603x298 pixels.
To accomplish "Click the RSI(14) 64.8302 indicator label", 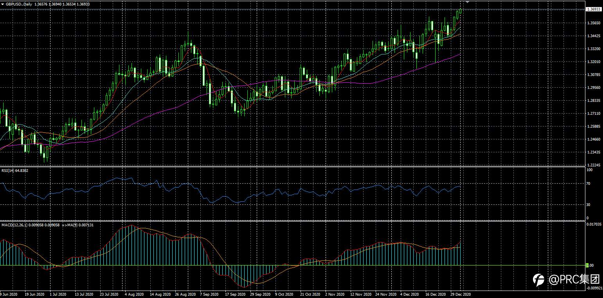I will pyautogui.click(x=15, y=170).
